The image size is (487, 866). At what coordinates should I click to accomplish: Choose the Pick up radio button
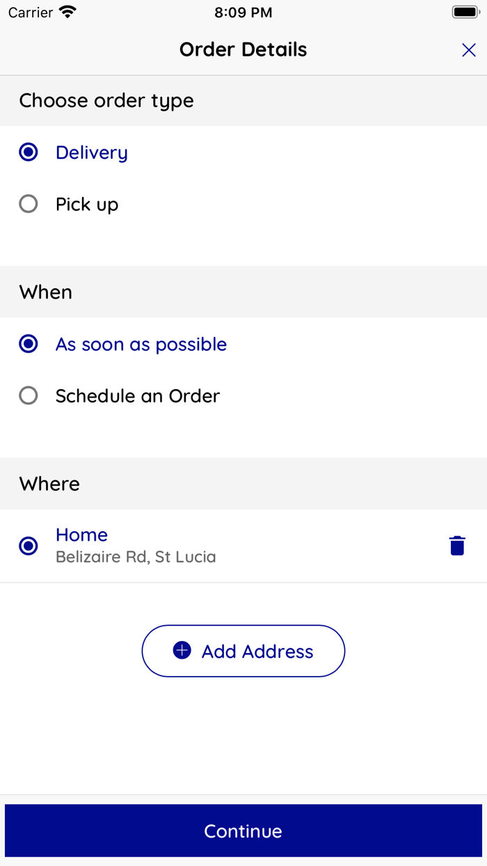[x=29, y=204]
